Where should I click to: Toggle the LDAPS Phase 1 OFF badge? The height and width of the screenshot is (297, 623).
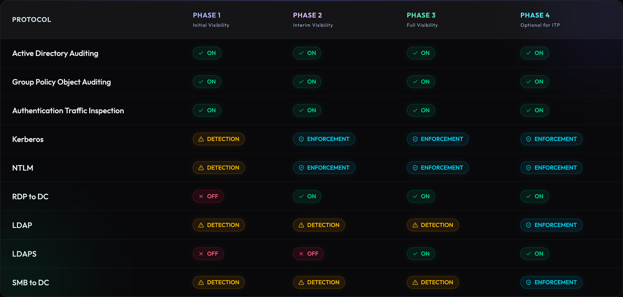[x=208, y=254]
